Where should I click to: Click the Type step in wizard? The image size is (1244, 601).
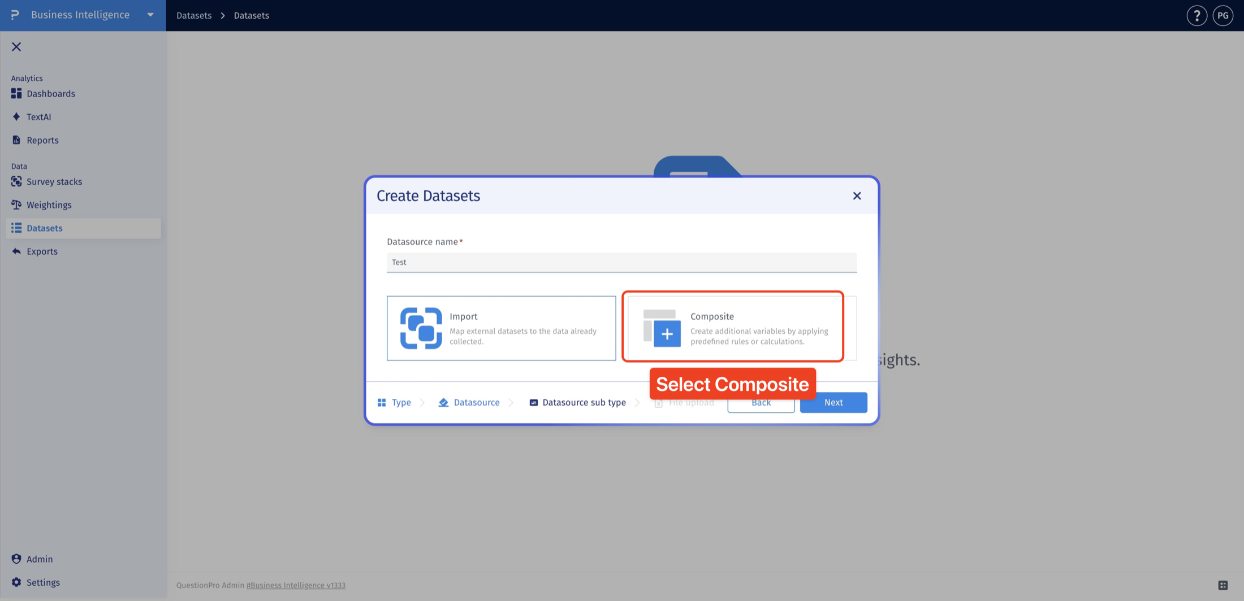pos(394,402)
